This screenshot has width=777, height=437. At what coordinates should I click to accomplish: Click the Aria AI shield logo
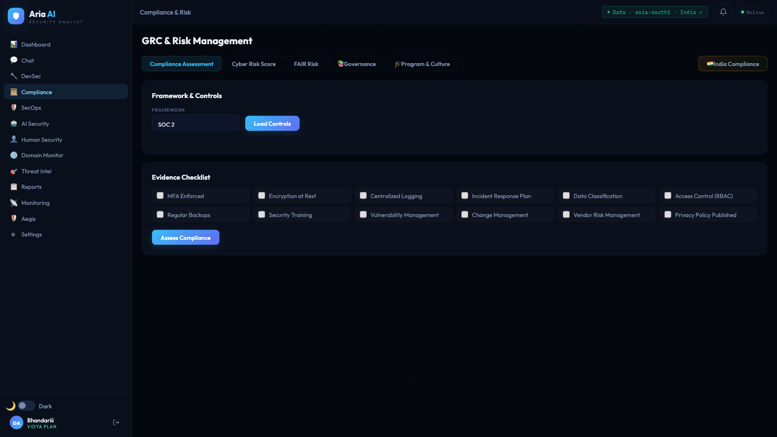coord(16,16)
